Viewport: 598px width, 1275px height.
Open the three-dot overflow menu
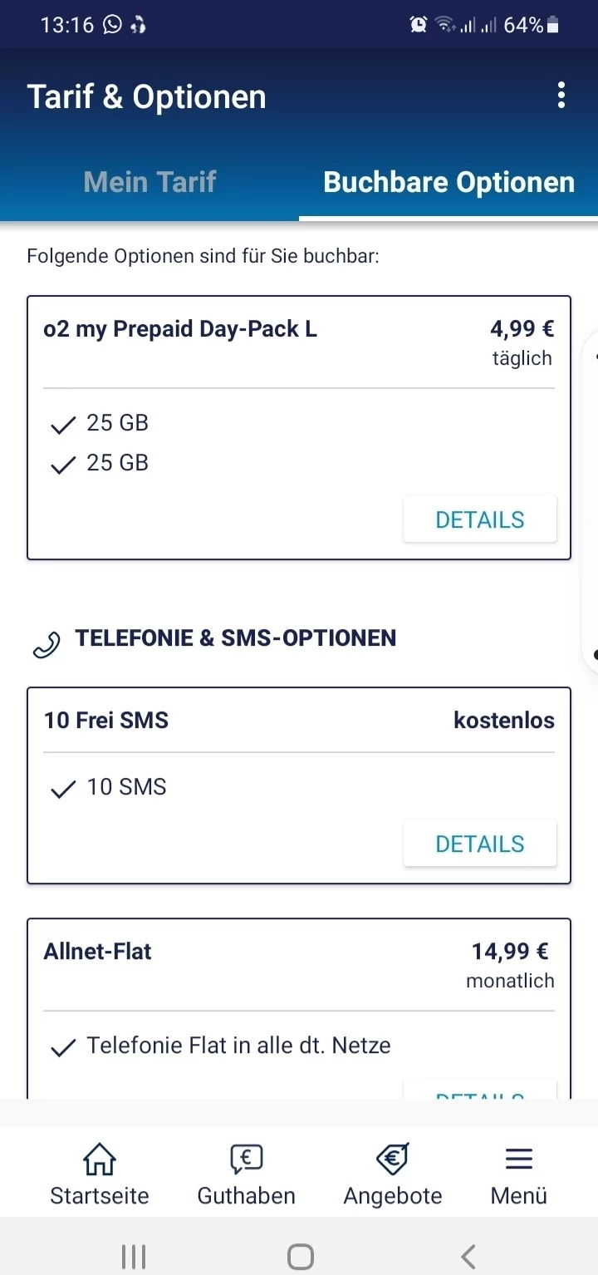coord(561,96)
